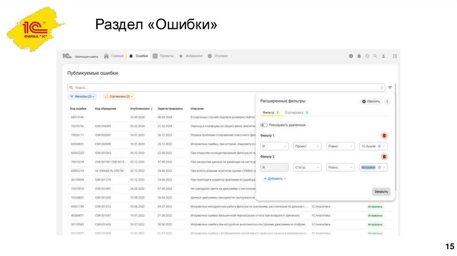Click request code CSR-302089
457x256 pixels.
tap(103, 144)
